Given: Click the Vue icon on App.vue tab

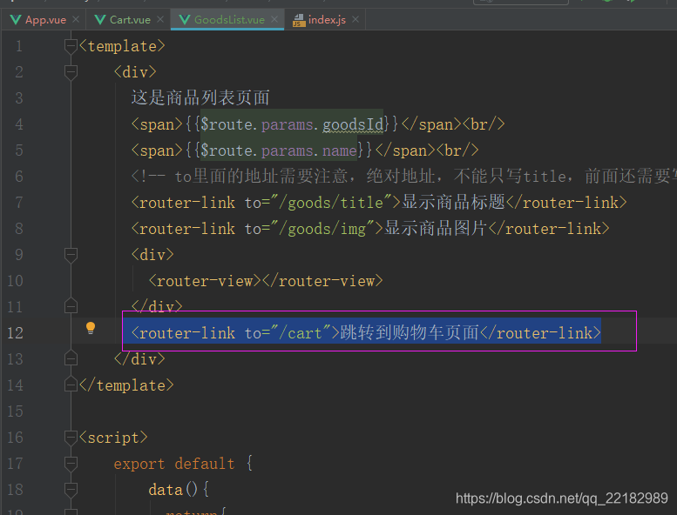Looking at the screenshot, I should click(16, 20).
